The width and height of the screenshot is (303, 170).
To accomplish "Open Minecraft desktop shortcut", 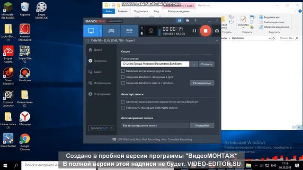I will (8, 10).
